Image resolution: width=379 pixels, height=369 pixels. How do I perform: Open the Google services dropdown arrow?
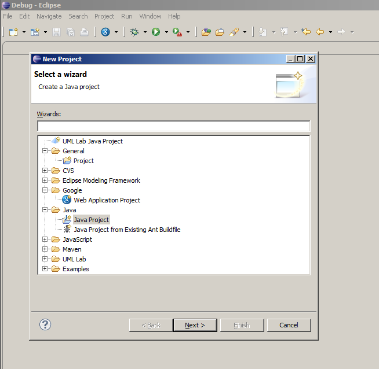coord(116,32)
